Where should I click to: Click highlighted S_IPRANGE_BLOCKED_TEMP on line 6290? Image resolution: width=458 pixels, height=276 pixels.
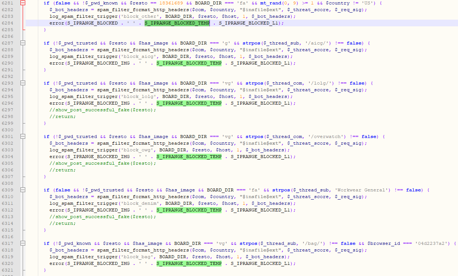click(189, 63)
